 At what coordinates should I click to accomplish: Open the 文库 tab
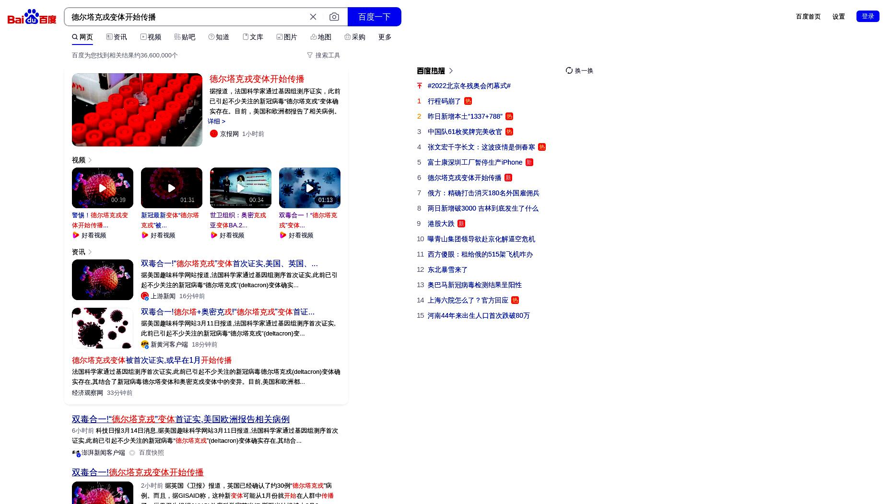253,37
